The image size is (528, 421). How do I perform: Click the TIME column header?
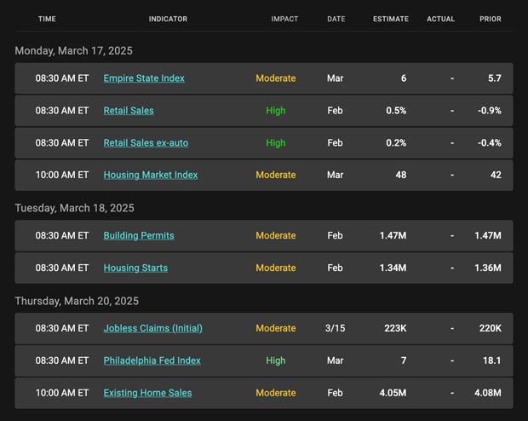[x=47, y=19]
